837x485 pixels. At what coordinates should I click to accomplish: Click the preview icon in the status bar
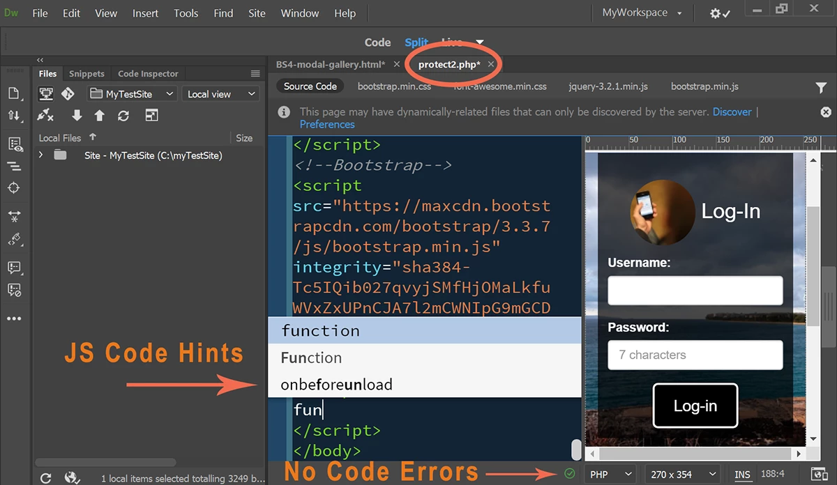[820, 474]
